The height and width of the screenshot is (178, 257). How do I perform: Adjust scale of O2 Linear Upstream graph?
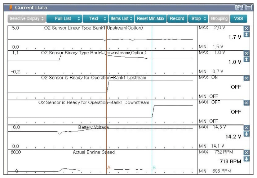click(x=247, y=35)
